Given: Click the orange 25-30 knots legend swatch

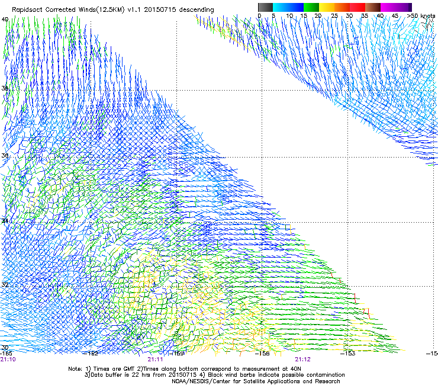Looking at the screenshot, I should [x=342, y=7].
